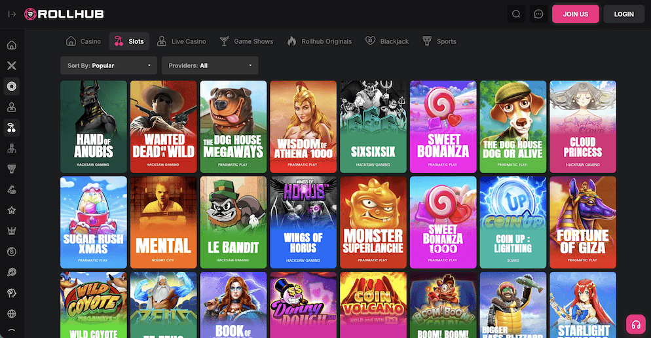
Task: Open the Coin Up Lightning game
Action: (x=513, y=223)
